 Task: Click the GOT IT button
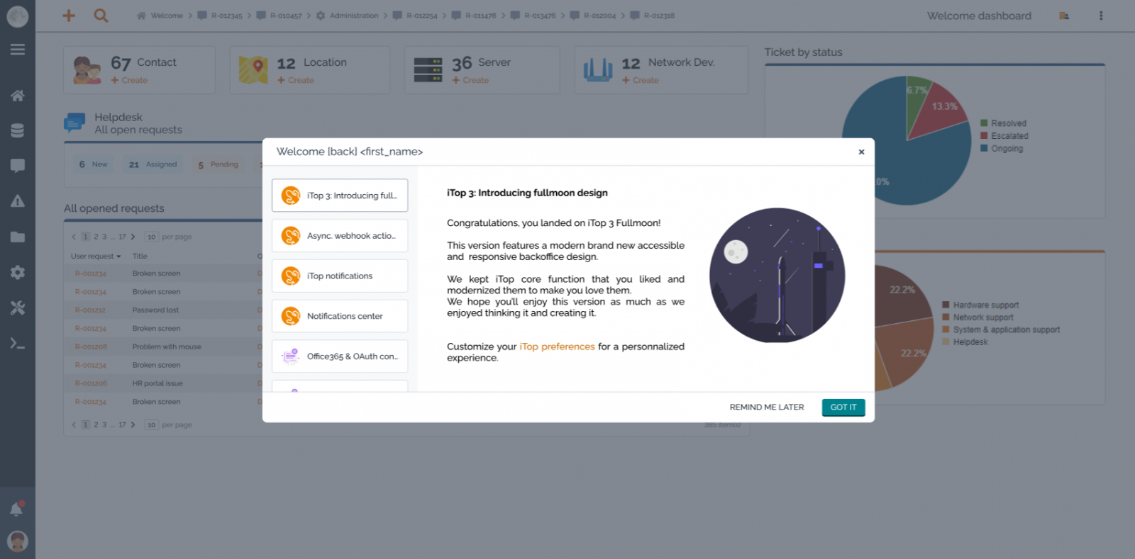(x=843, y=407)
